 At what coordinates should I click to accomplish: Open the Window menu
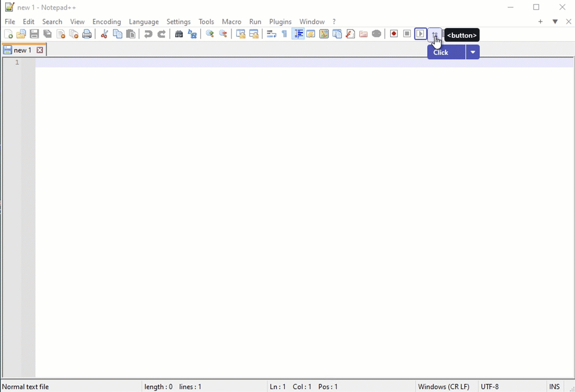312,22
